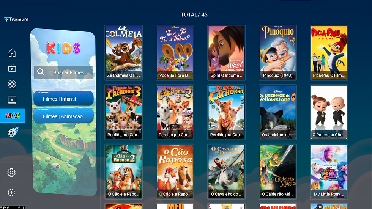372x209 pixels.
Task: Open the Zé Colmeia O Filme poster
Action: (124, 53)
